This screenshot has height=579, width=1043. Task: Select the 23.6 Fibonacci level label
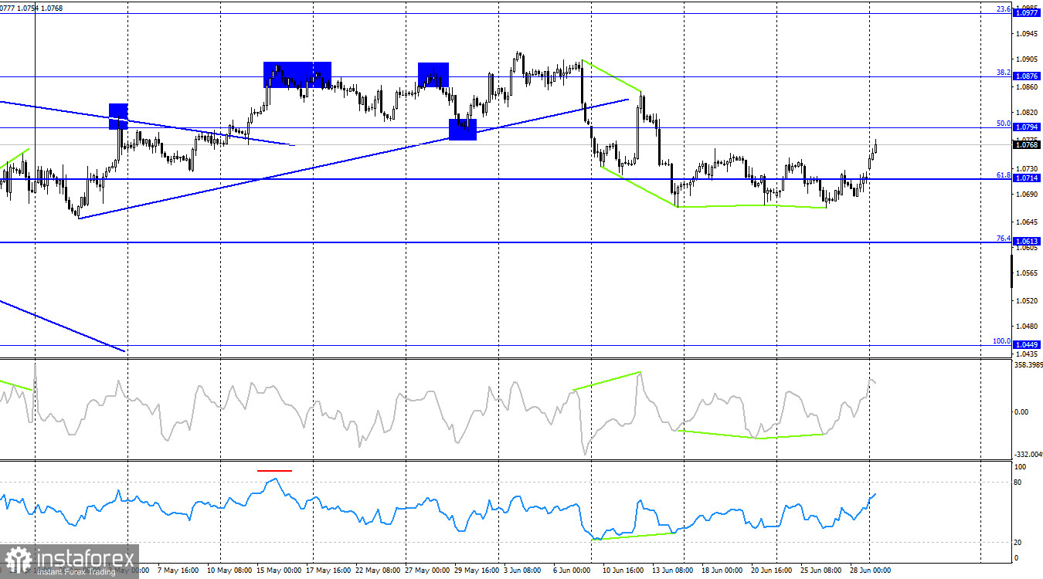click(x=1004, y=9)
